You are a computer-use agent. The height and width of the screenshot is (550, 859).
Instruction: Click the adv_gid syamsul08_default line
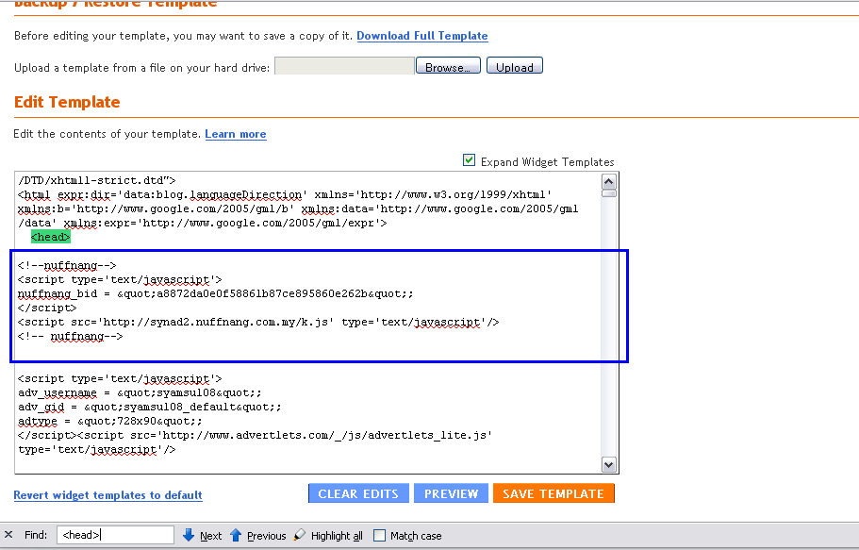pos(150,407)
